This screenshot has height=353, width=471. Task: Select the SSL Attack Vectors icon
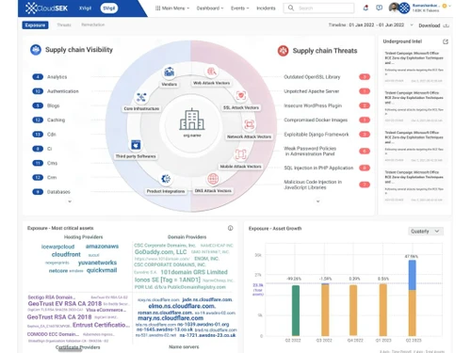coord(241,95)
